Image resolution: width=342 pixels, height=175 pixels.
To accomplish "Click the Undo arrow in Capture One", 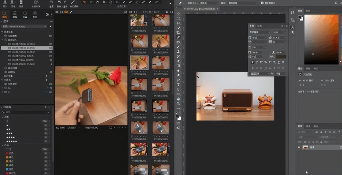I will click(59, 2).
